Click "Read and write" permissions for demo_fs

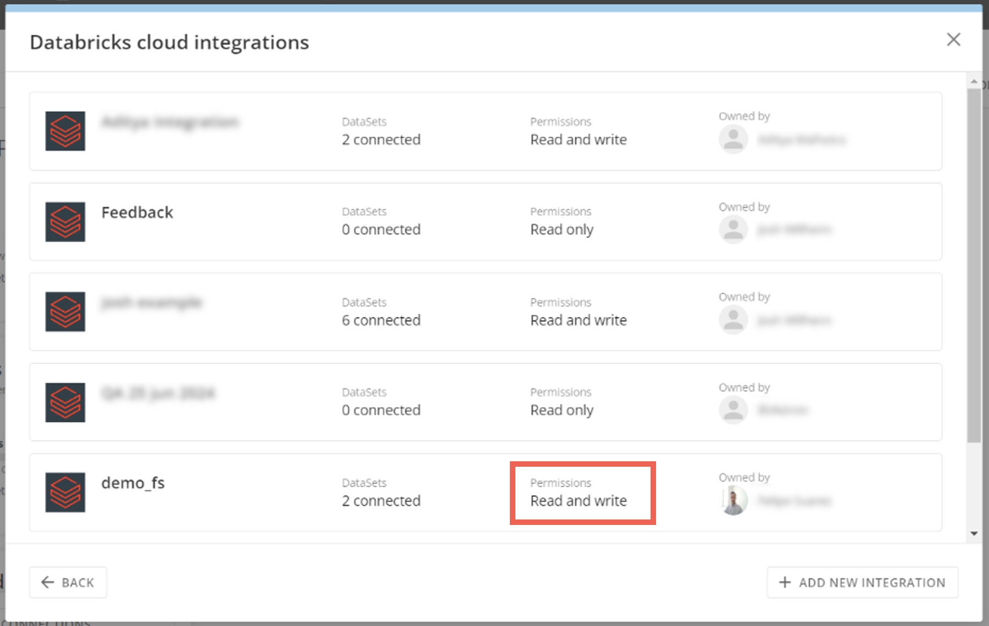tap(578, 501)
